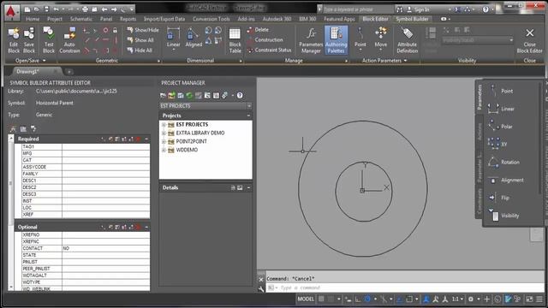Collapse the Details section
Image resolution: width=548 pixels, height=308 pixels.
pos(248,188)
